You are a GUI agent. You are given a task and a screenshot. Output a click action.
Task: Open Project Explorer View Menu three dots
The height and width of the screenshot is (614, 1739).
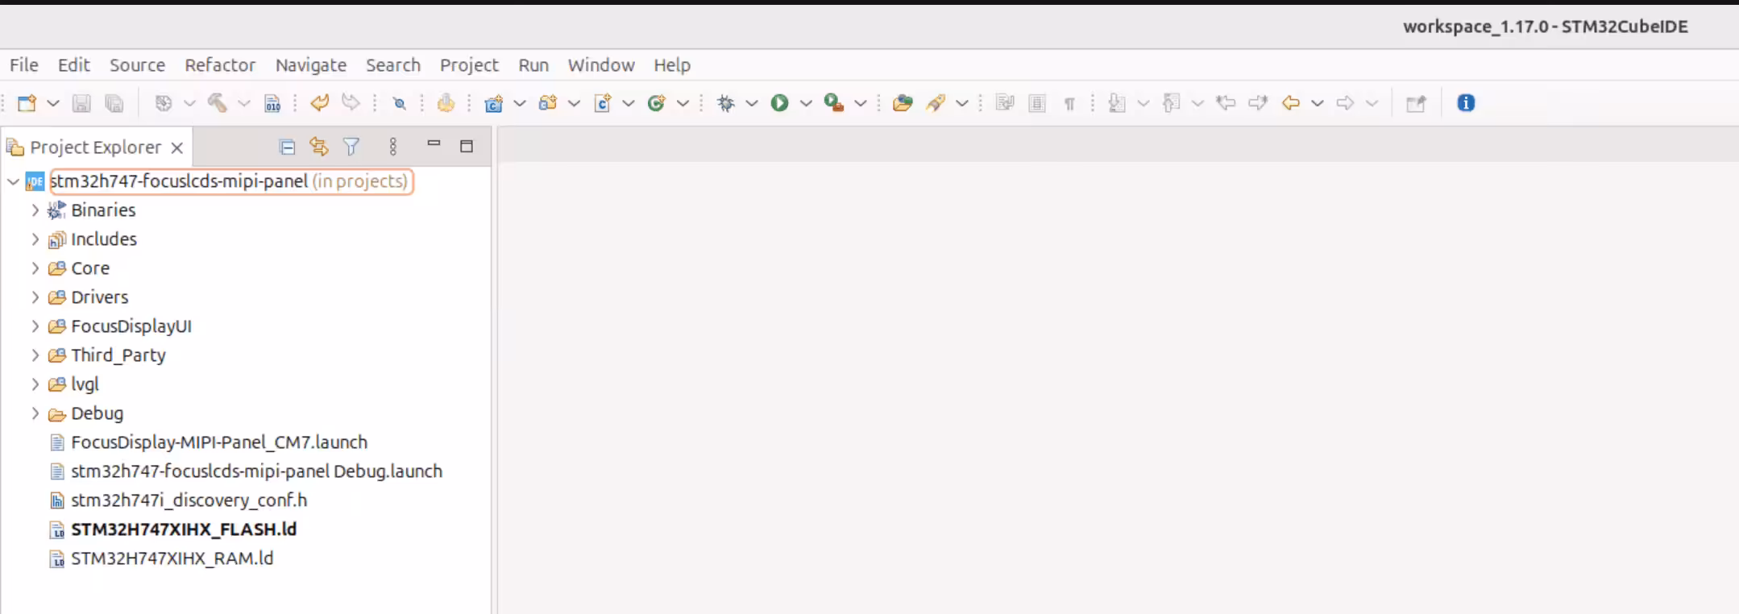point(393,147)
